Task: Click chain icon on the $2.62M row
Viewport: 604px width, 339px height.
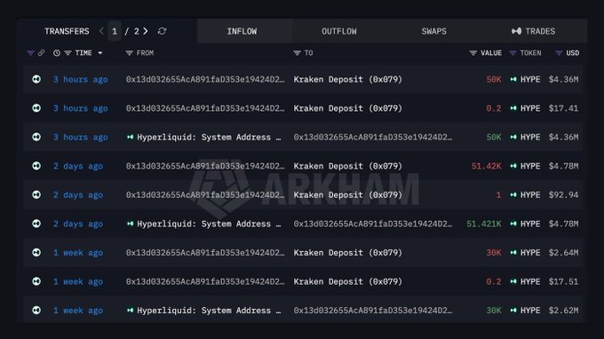Action: coord(36,310)
